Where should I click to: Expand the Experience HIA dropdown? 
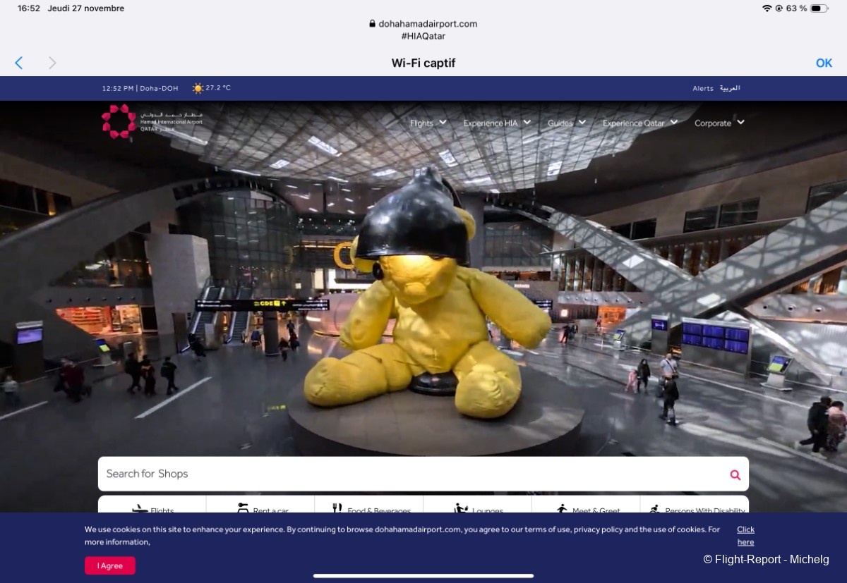pos(496,123)
